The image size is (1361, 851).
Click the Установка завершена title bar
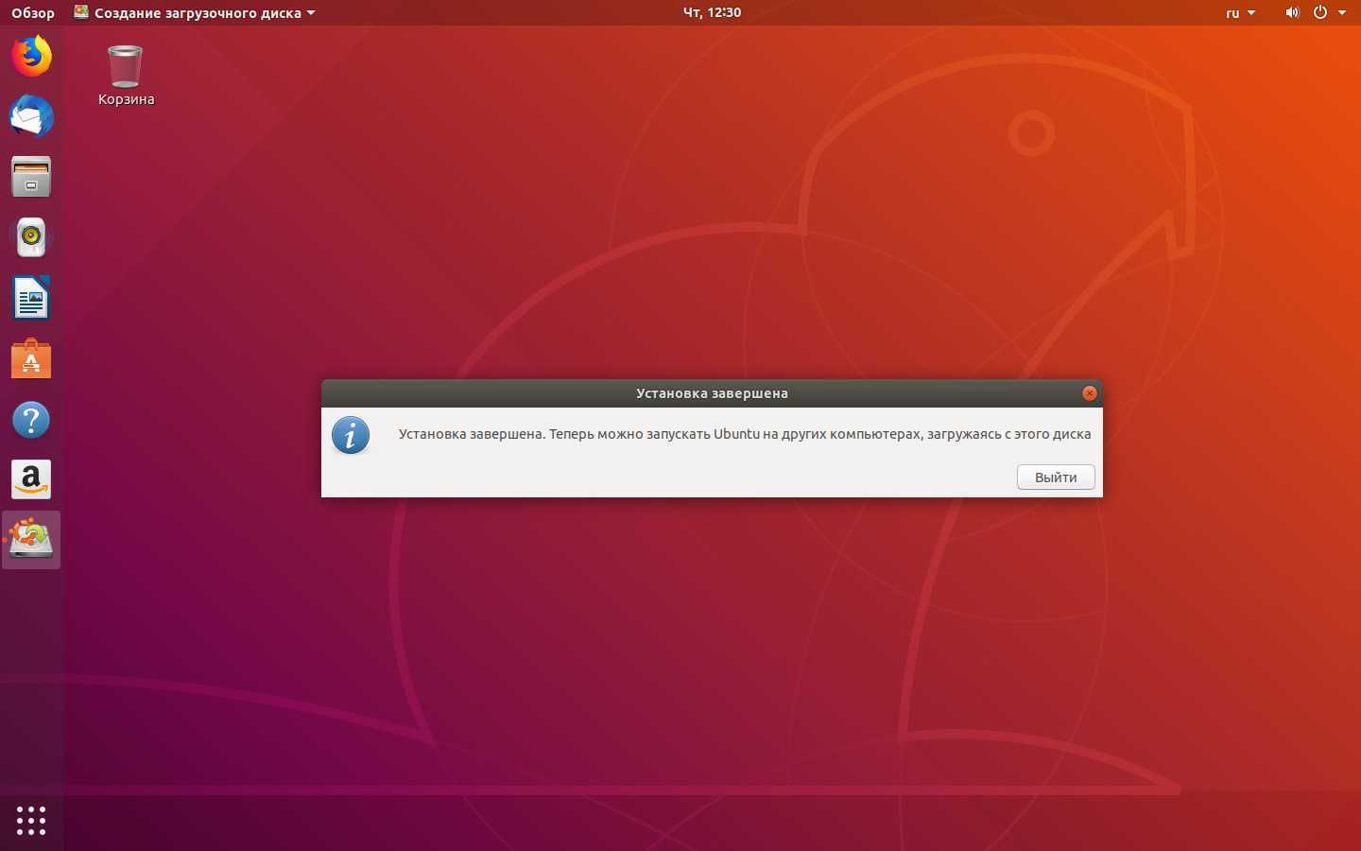(x=712, y=393)
